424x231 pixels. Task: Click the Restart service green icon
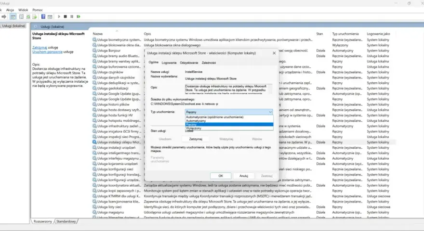(79, 17)
